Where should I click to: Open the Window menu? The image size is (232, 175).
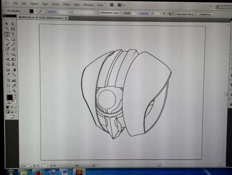[x=88, y=5]
